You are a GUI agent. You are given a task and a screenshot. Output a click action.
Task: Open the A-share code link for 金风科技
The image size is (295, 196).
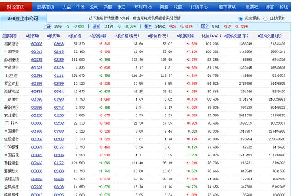(x=37, y=187)
